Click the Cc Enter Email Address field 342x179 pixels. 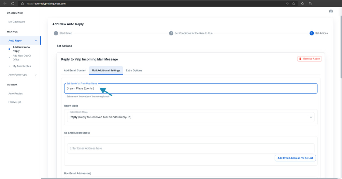[191, 148]
